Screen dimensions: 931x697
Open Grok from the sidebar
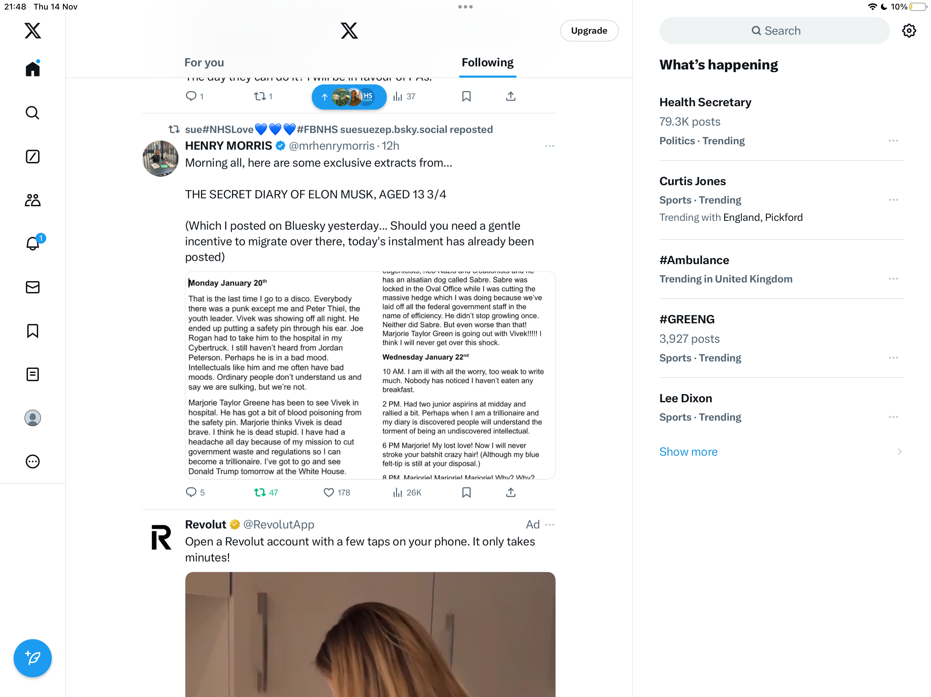(32, 157)
